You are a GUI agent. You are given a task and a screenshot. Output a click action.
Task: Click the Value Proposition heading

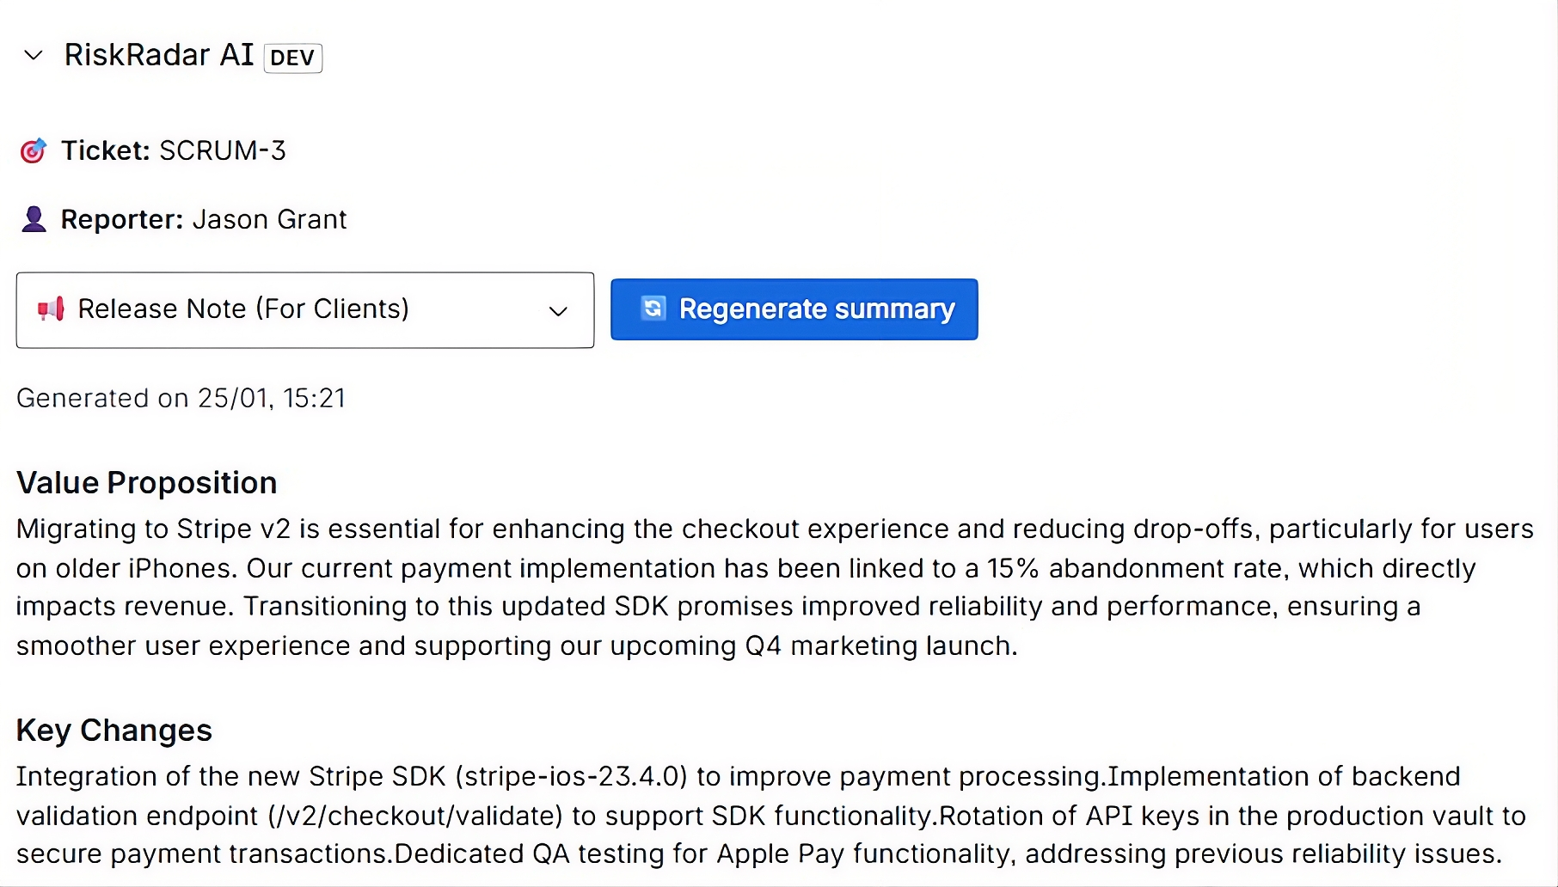point(146,482)
